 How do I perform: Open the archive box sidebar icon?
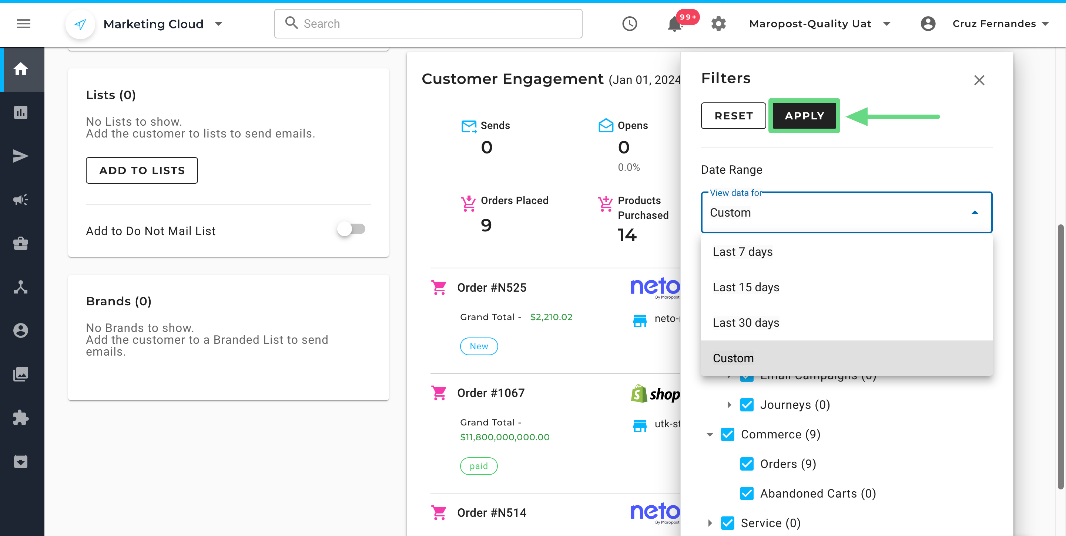21,461
